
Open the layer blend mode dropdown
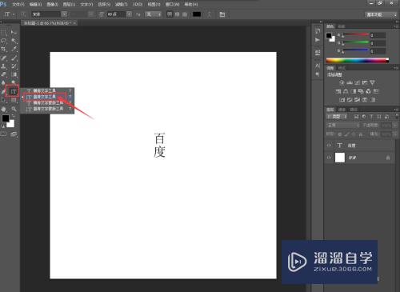[343, 125]
